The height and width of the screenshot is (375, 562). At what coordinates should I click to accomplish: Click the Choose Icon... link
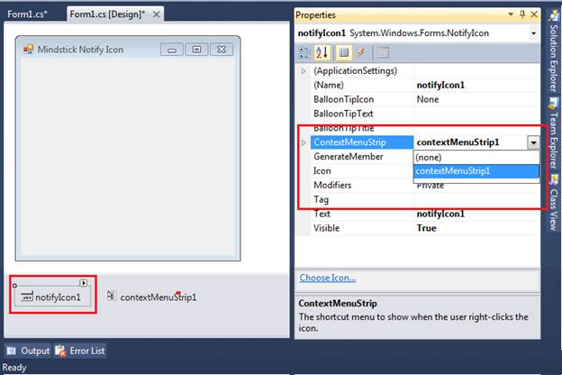point(328,278)
